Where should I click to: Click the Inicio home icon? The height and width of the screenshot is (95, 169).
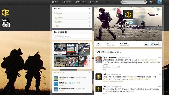53,2
